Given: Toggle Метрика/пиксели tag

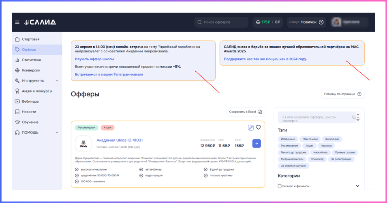Looking at the screenshot, I should pyautogui.click(x=292, y=159).
